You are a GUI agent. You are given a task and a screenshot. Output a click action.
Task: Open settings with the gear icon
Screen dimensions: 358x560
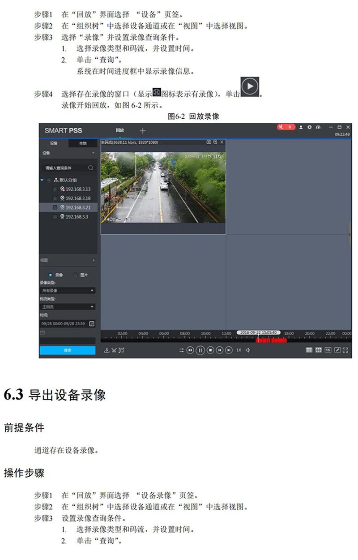(x=309, y=127)
